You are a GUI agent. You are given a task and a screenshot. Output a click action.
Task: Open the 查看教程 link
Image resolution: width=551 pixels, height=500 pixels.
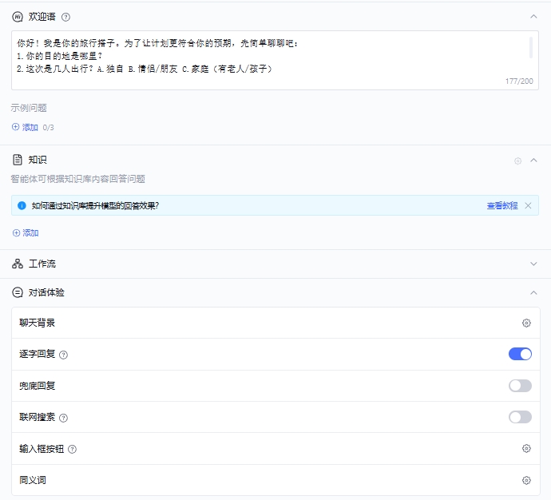(502, 205)
